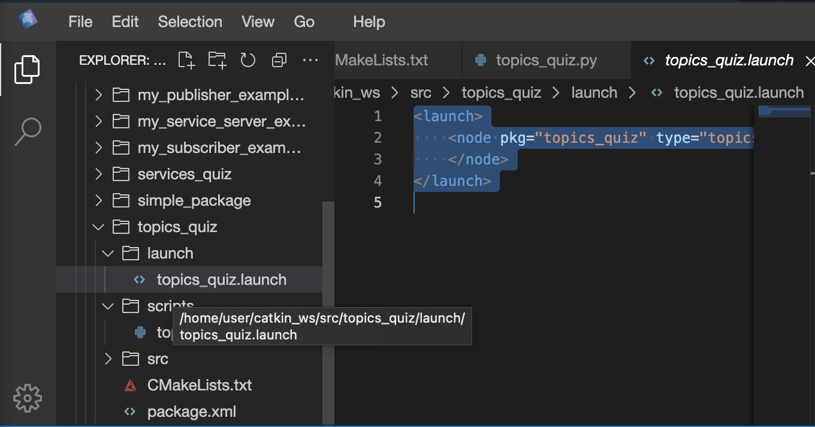This screenshot has height=427, width=815.
Task: Switch to the topics_quiz.py tab
Action: 546,61
